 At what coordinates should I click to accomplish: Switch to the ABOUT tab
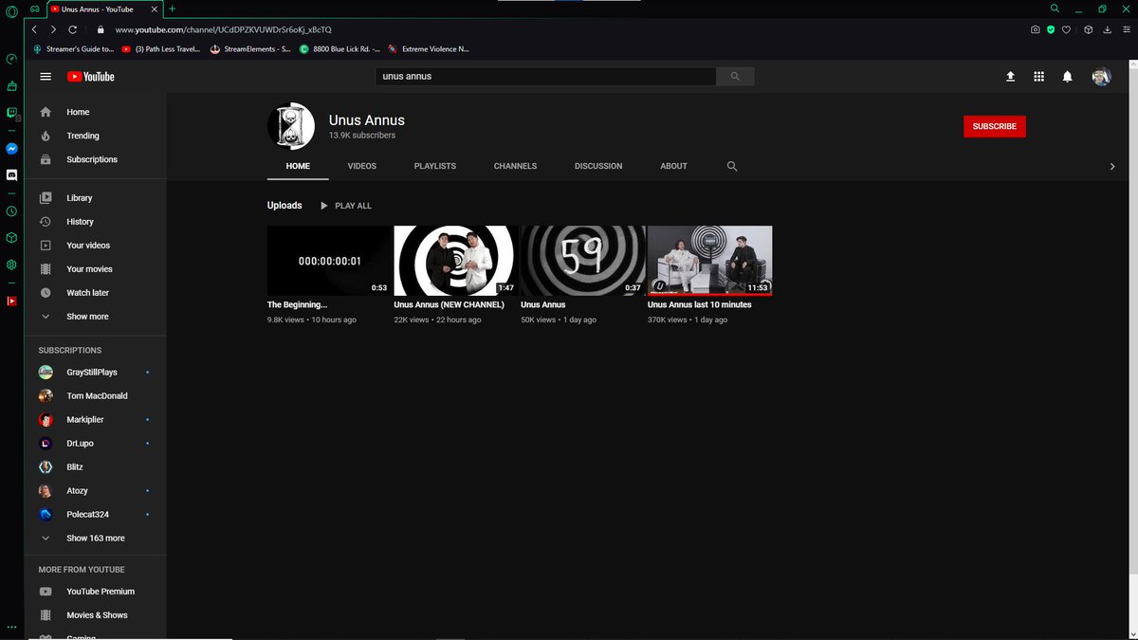click(x=673, y=166)
